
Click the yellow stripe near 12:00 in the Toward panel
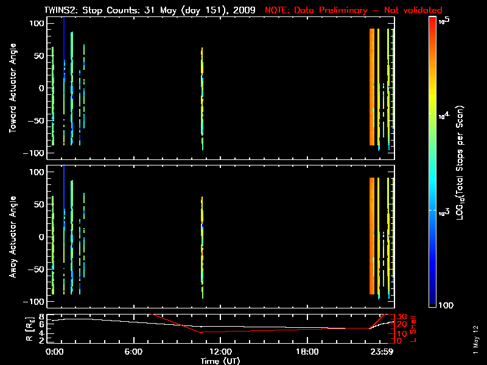point(202,67)
